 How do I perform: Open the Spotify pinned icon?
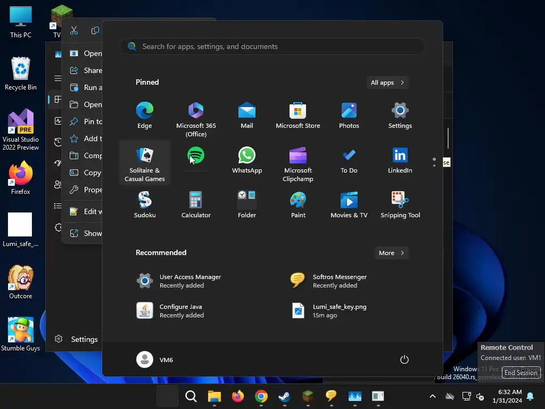coord(196,156)
